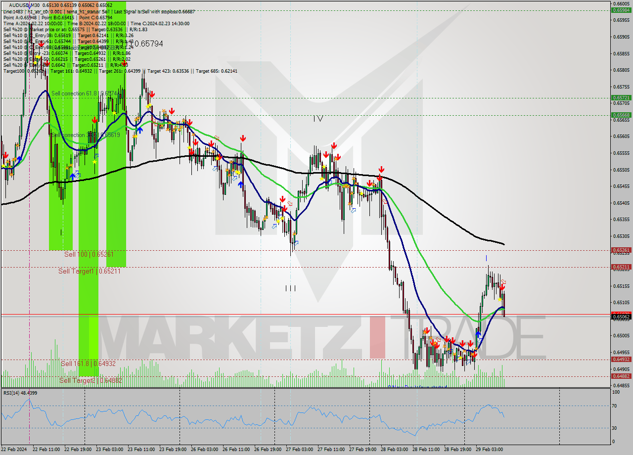
Task: Select the 'Sell Target1 | 0.65211' label
Action: point(90,271)
